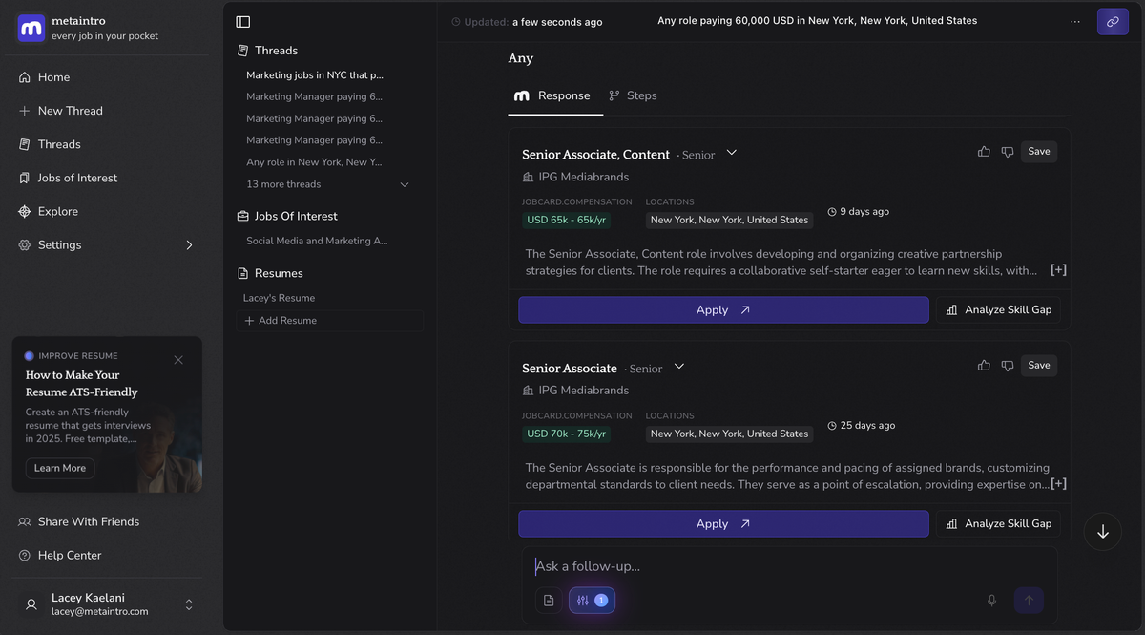The height and width of the screenshot is (635, 1145).
Task: Open the Senior level dropdown on the Content role
Action: coord(731,151)
